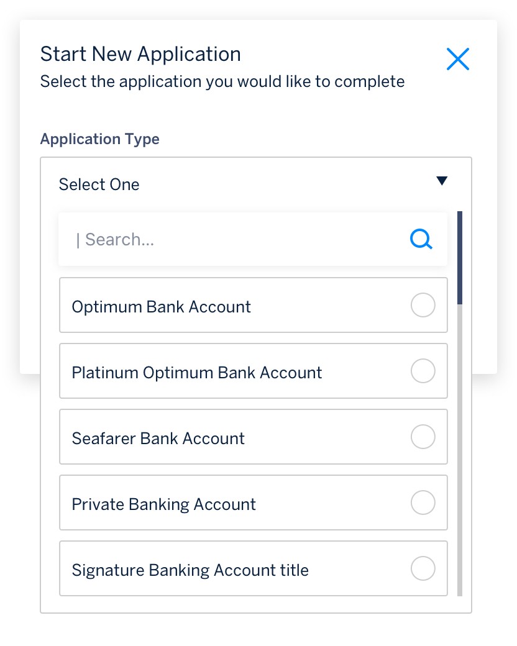Select the Signature Banking Account title radio button

423,568
